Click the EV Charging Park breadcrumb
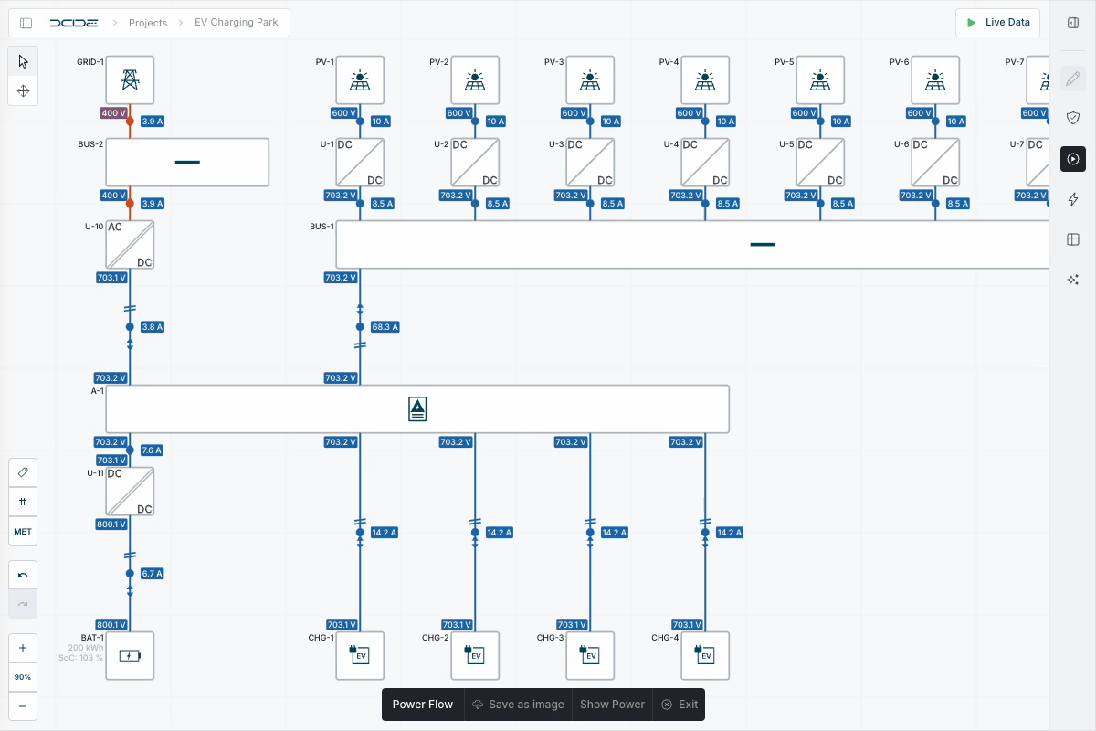 (236, 23)
